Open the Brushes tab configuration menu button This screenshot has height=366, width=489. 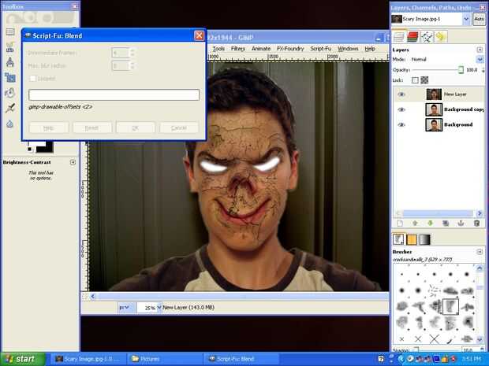pos(480,251)
